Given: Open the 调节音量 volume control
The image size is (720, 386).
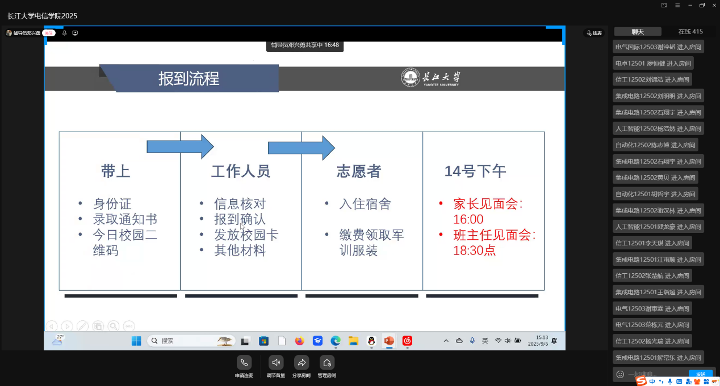Looking at the screenshot, I should 276,362.
